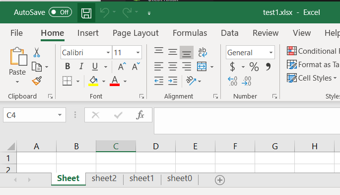Click the Increase Decimal icon
This screenshot has width=340, height=195.
[x=232, y=81]
